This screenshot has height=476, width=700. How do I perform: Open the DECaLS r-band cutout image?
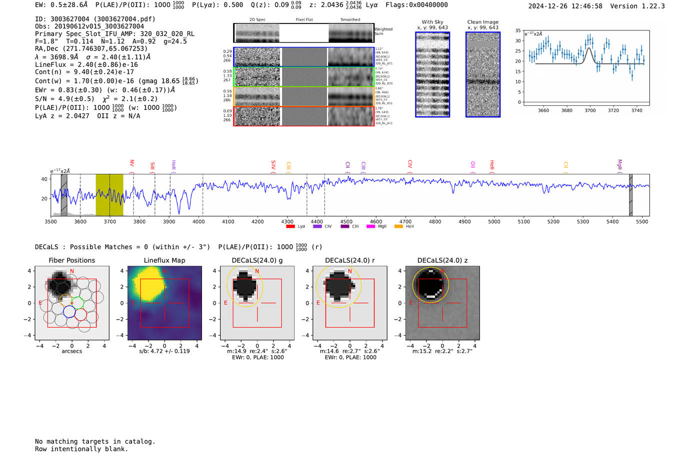point(349,303)
